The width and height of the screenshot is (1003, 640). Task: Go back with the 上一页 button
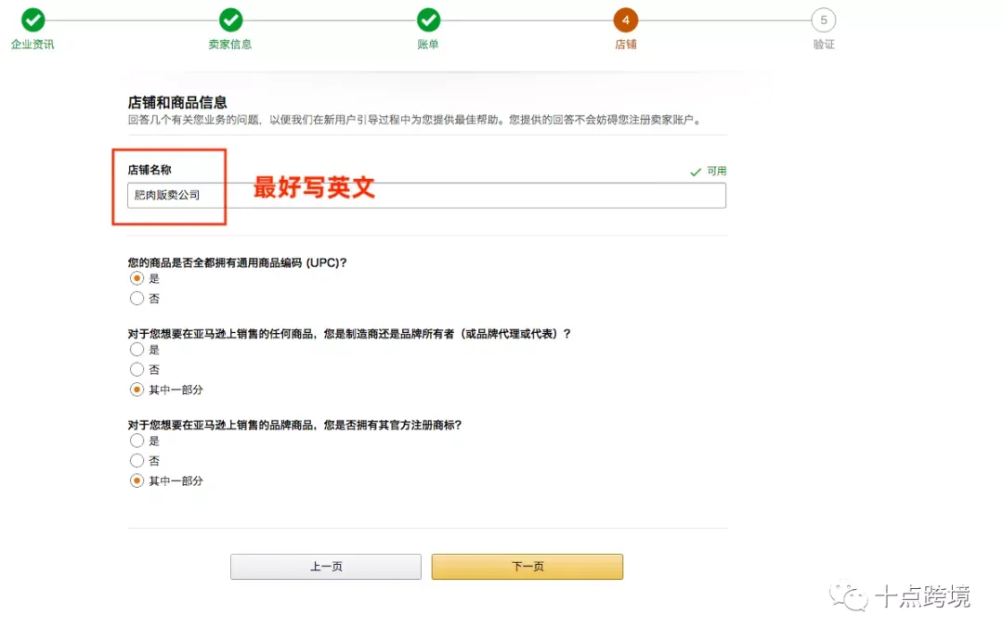point(325,567)
